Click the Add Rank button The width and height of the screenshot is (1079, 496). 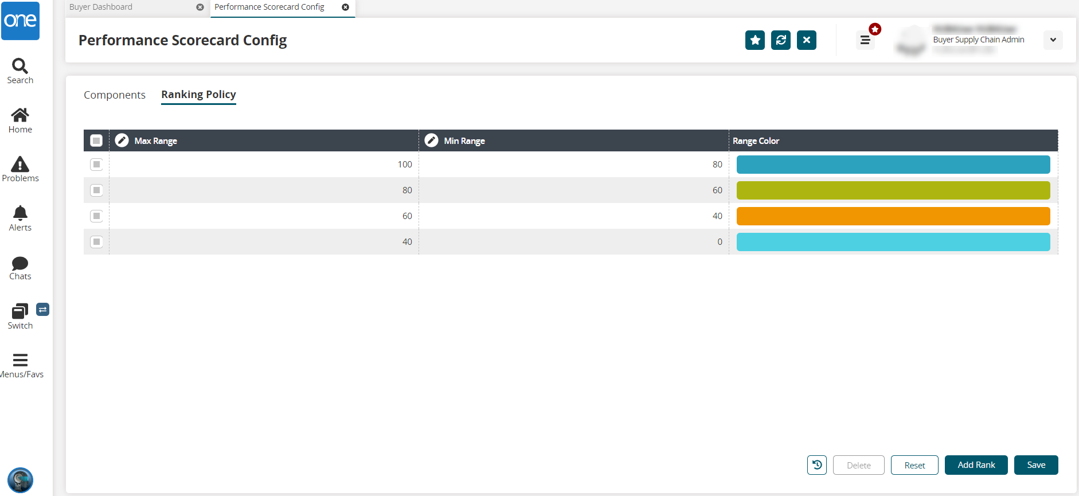976,465
